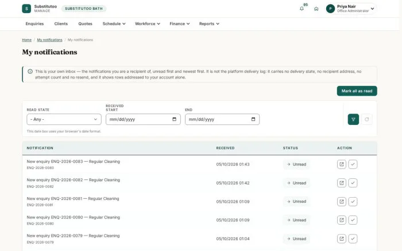Open ENQ-2026-0080 notification link icon
Image resolution: width=402 pixels, height=251 pixels.
tap(342, 220)
